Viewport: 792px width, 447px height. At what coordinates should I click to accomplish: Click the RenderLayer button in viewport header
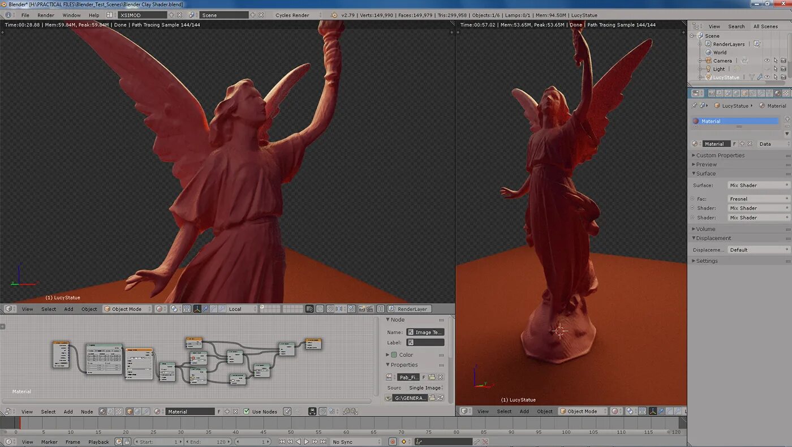(x=409, y=309)
